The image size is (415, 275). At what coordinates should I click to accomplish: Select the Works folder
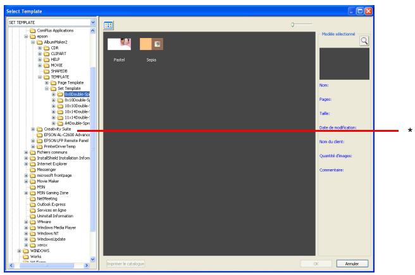(x=35, y=257)
